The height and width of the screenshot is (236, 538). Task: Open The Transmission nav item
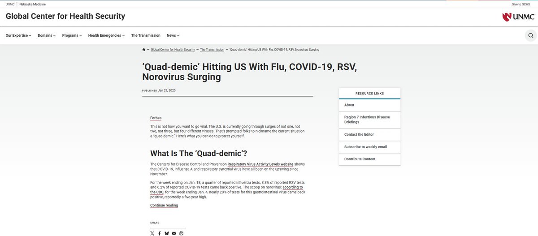(146, 35)
